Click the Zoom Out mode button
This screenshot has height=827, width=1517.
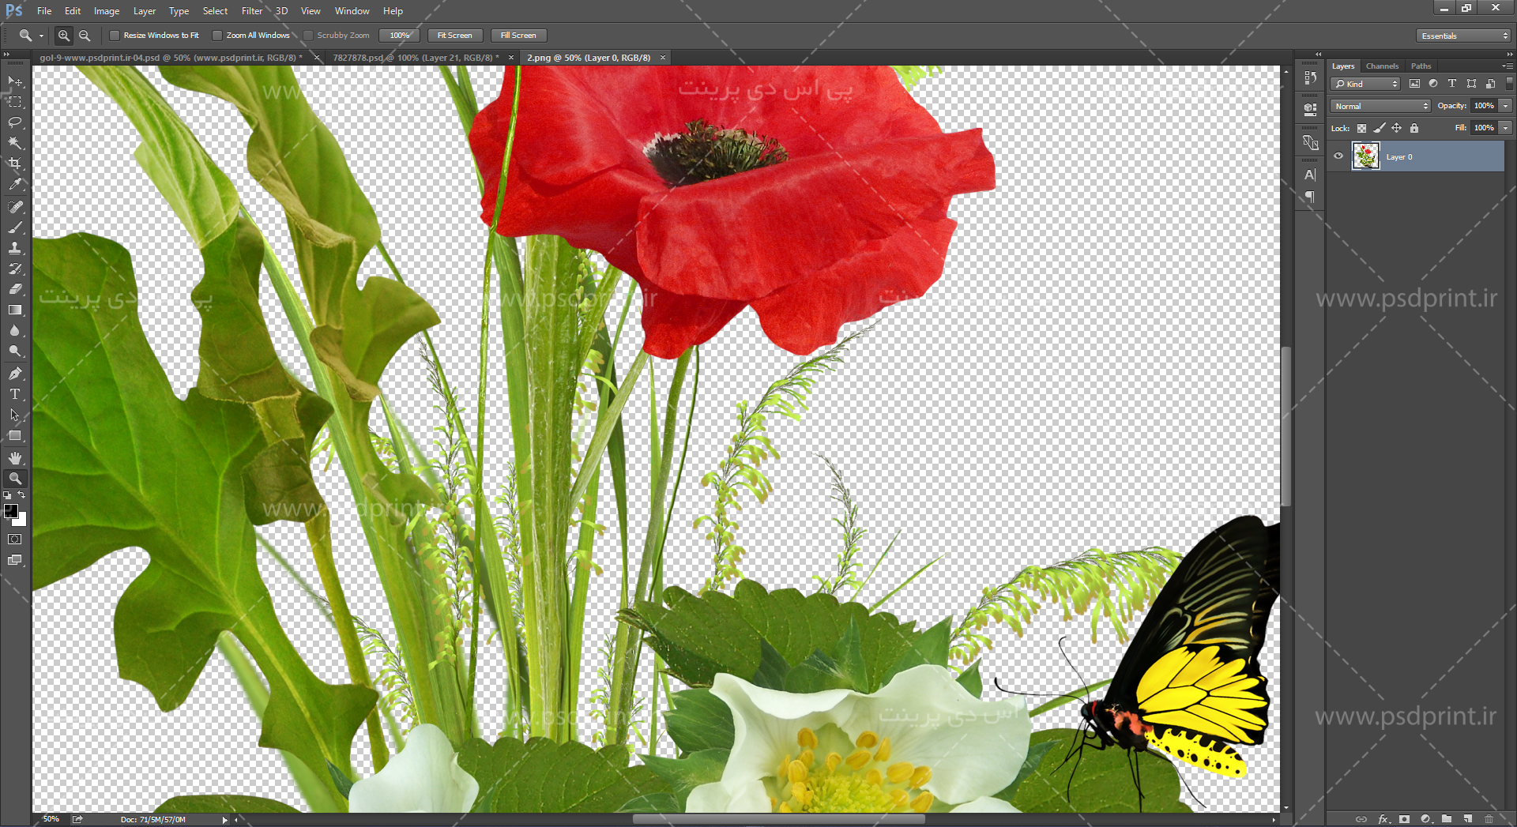pos(85,36)
